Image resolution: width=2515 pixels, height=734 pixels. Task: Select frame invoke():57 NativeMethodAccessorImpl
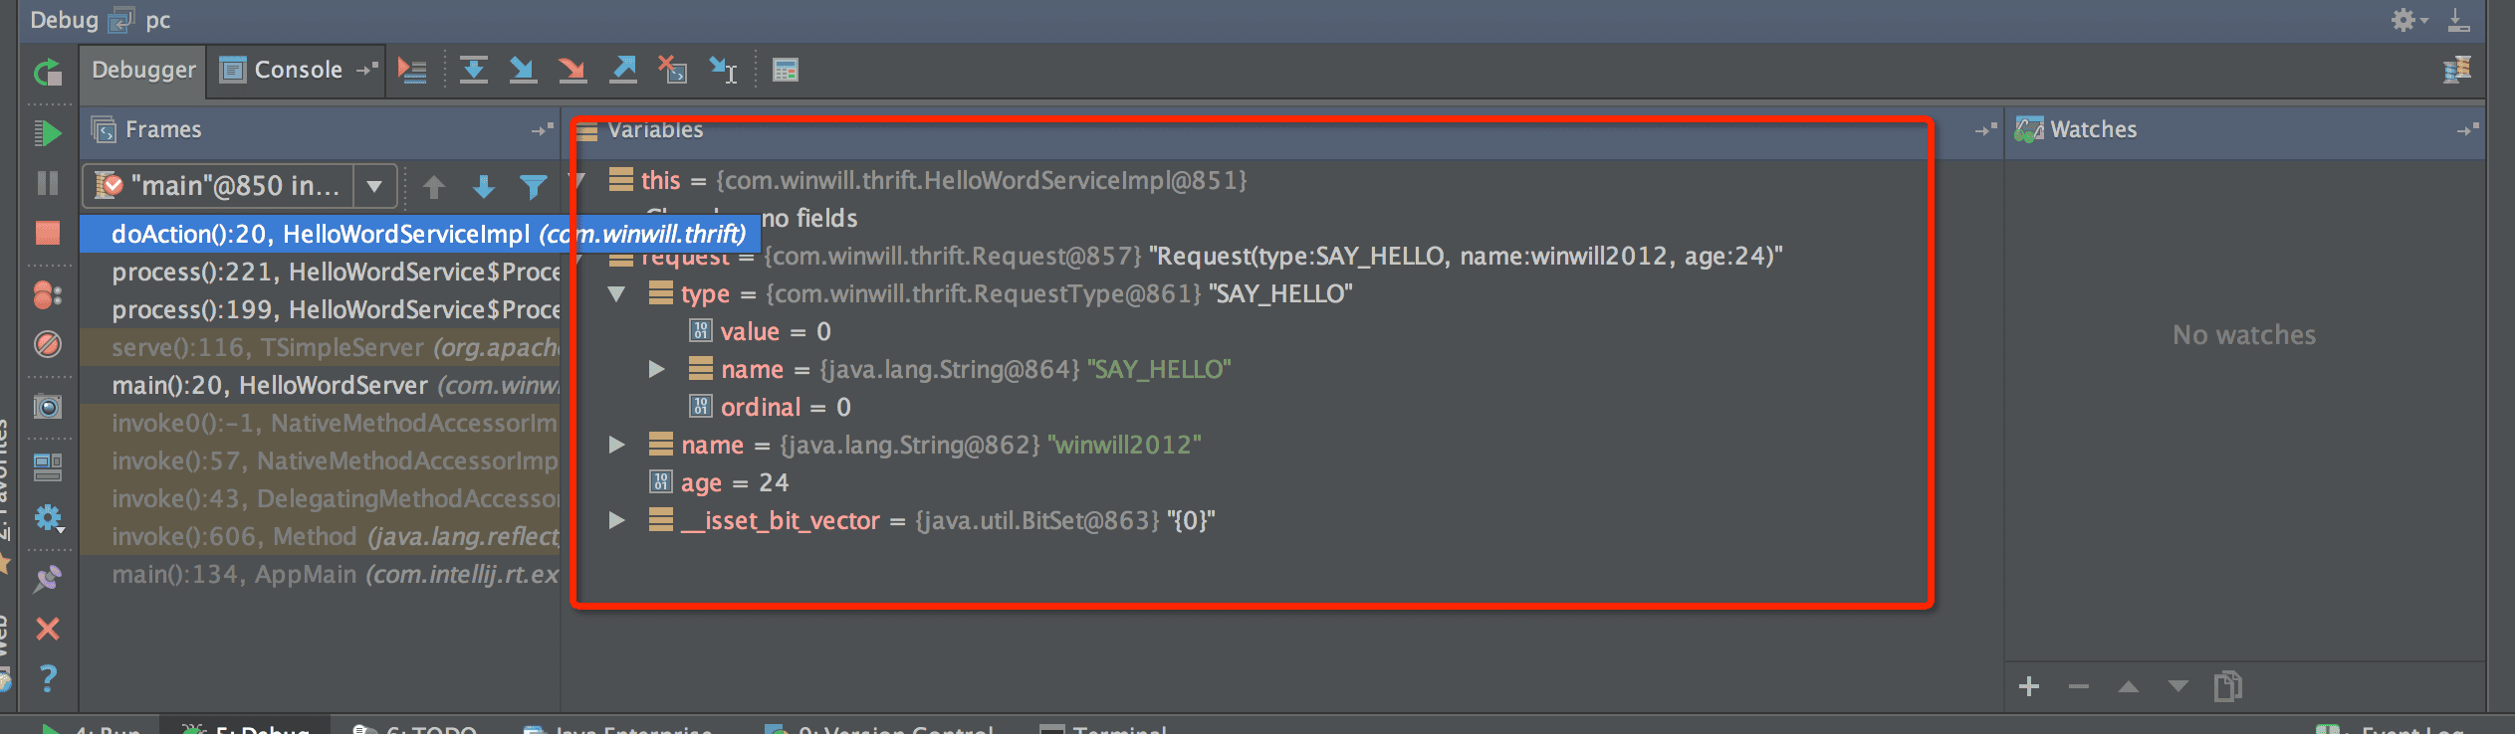pyautogui.click(x=321, y=460)
